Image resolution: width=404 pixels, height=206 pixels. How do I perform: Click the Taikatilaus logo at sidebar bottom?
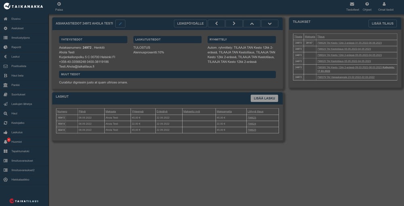point(24,201)
